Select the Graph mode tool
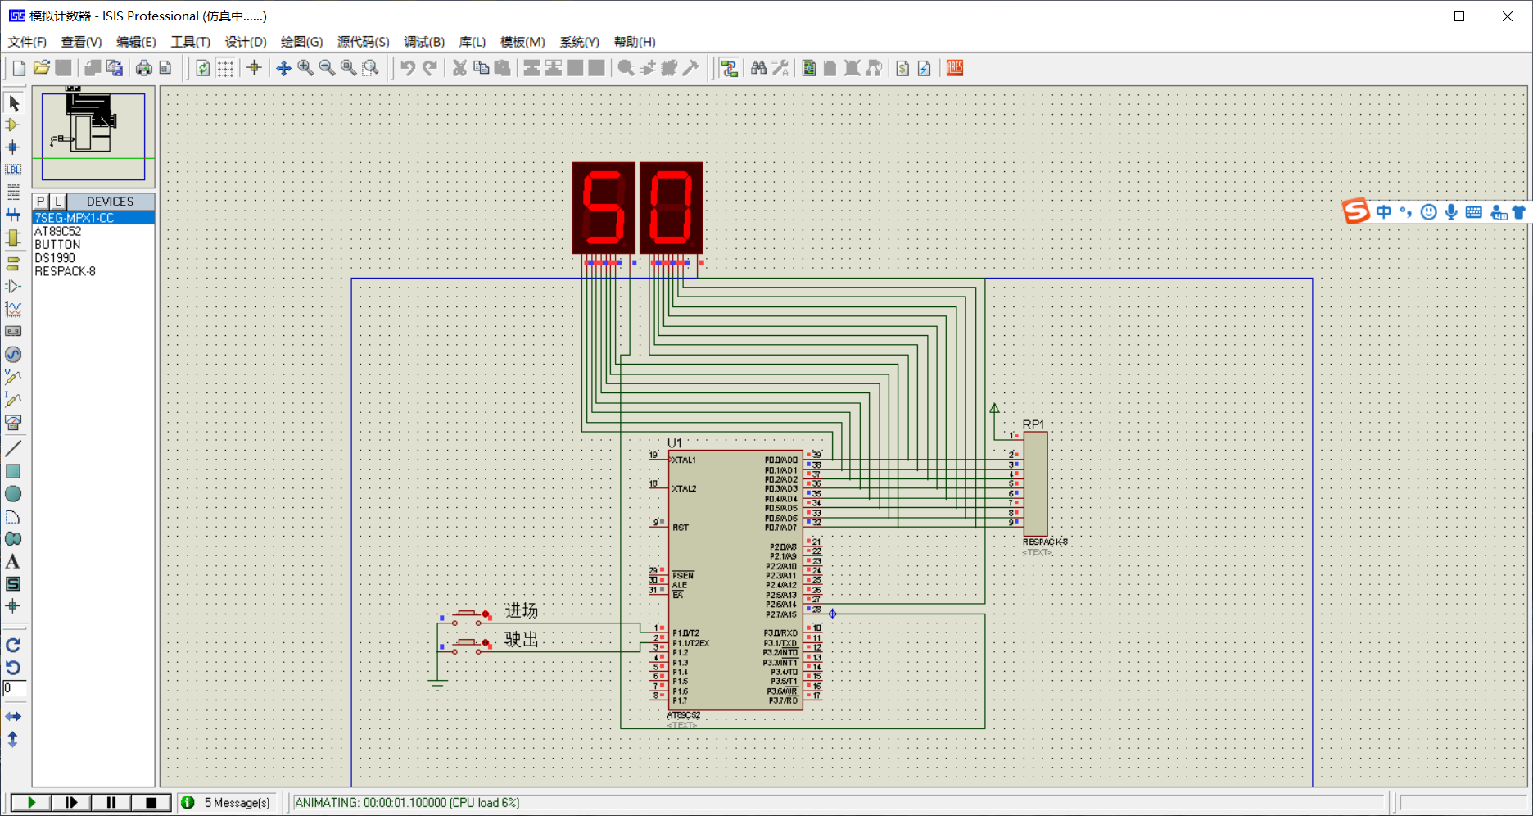This screenshot has width=1533, height=816. point(13,309)
